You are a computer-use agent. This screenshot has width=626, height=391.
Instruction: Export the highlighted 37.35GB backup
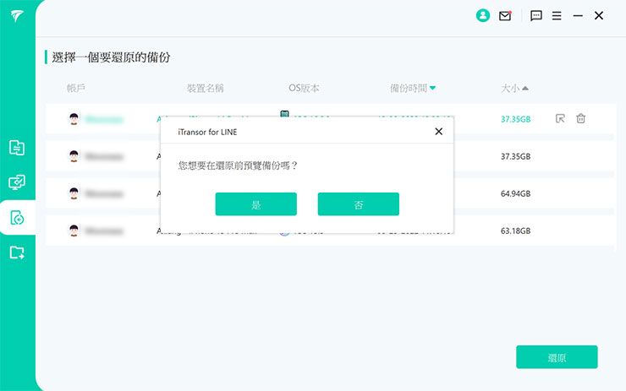tap(560, 118)
